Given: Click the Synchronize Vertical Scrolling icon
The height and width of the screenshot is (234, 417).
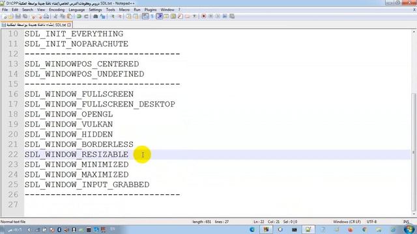Looking at the screenshot, I should (129, 16).
